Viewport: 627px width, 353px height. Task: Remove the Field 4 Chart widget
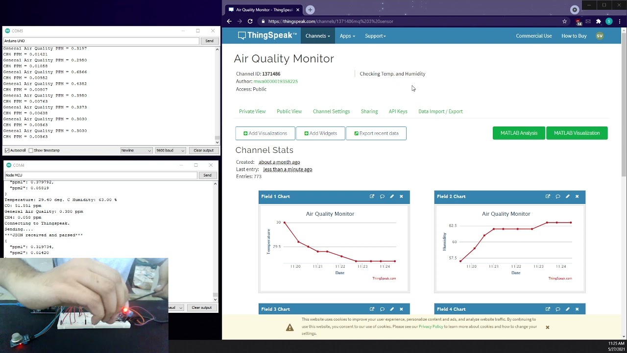(x=577, y=309)
